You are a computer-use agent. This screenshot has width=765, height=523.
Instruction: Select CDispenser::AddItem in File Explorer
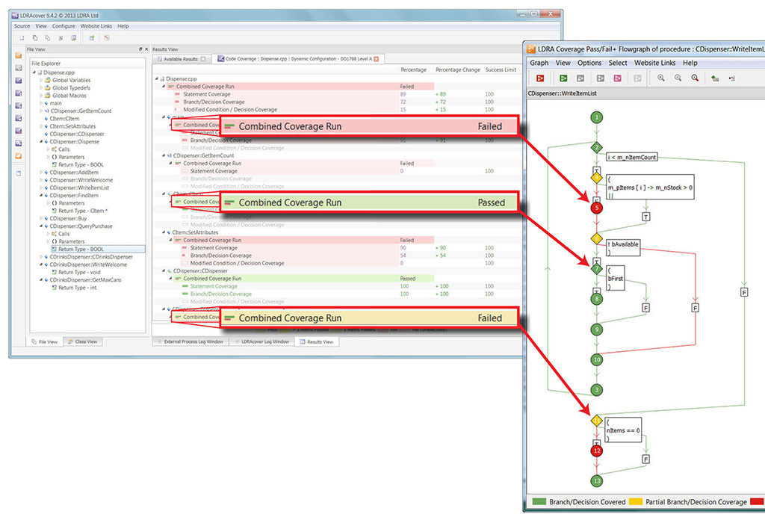click(74, 173)
